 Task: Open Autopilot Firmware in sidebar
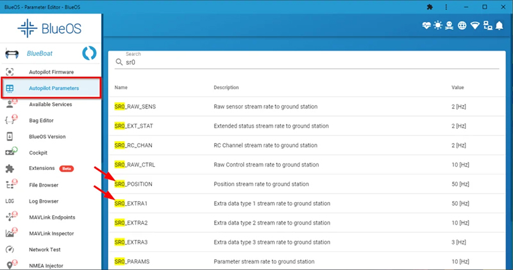click(51, 72)
